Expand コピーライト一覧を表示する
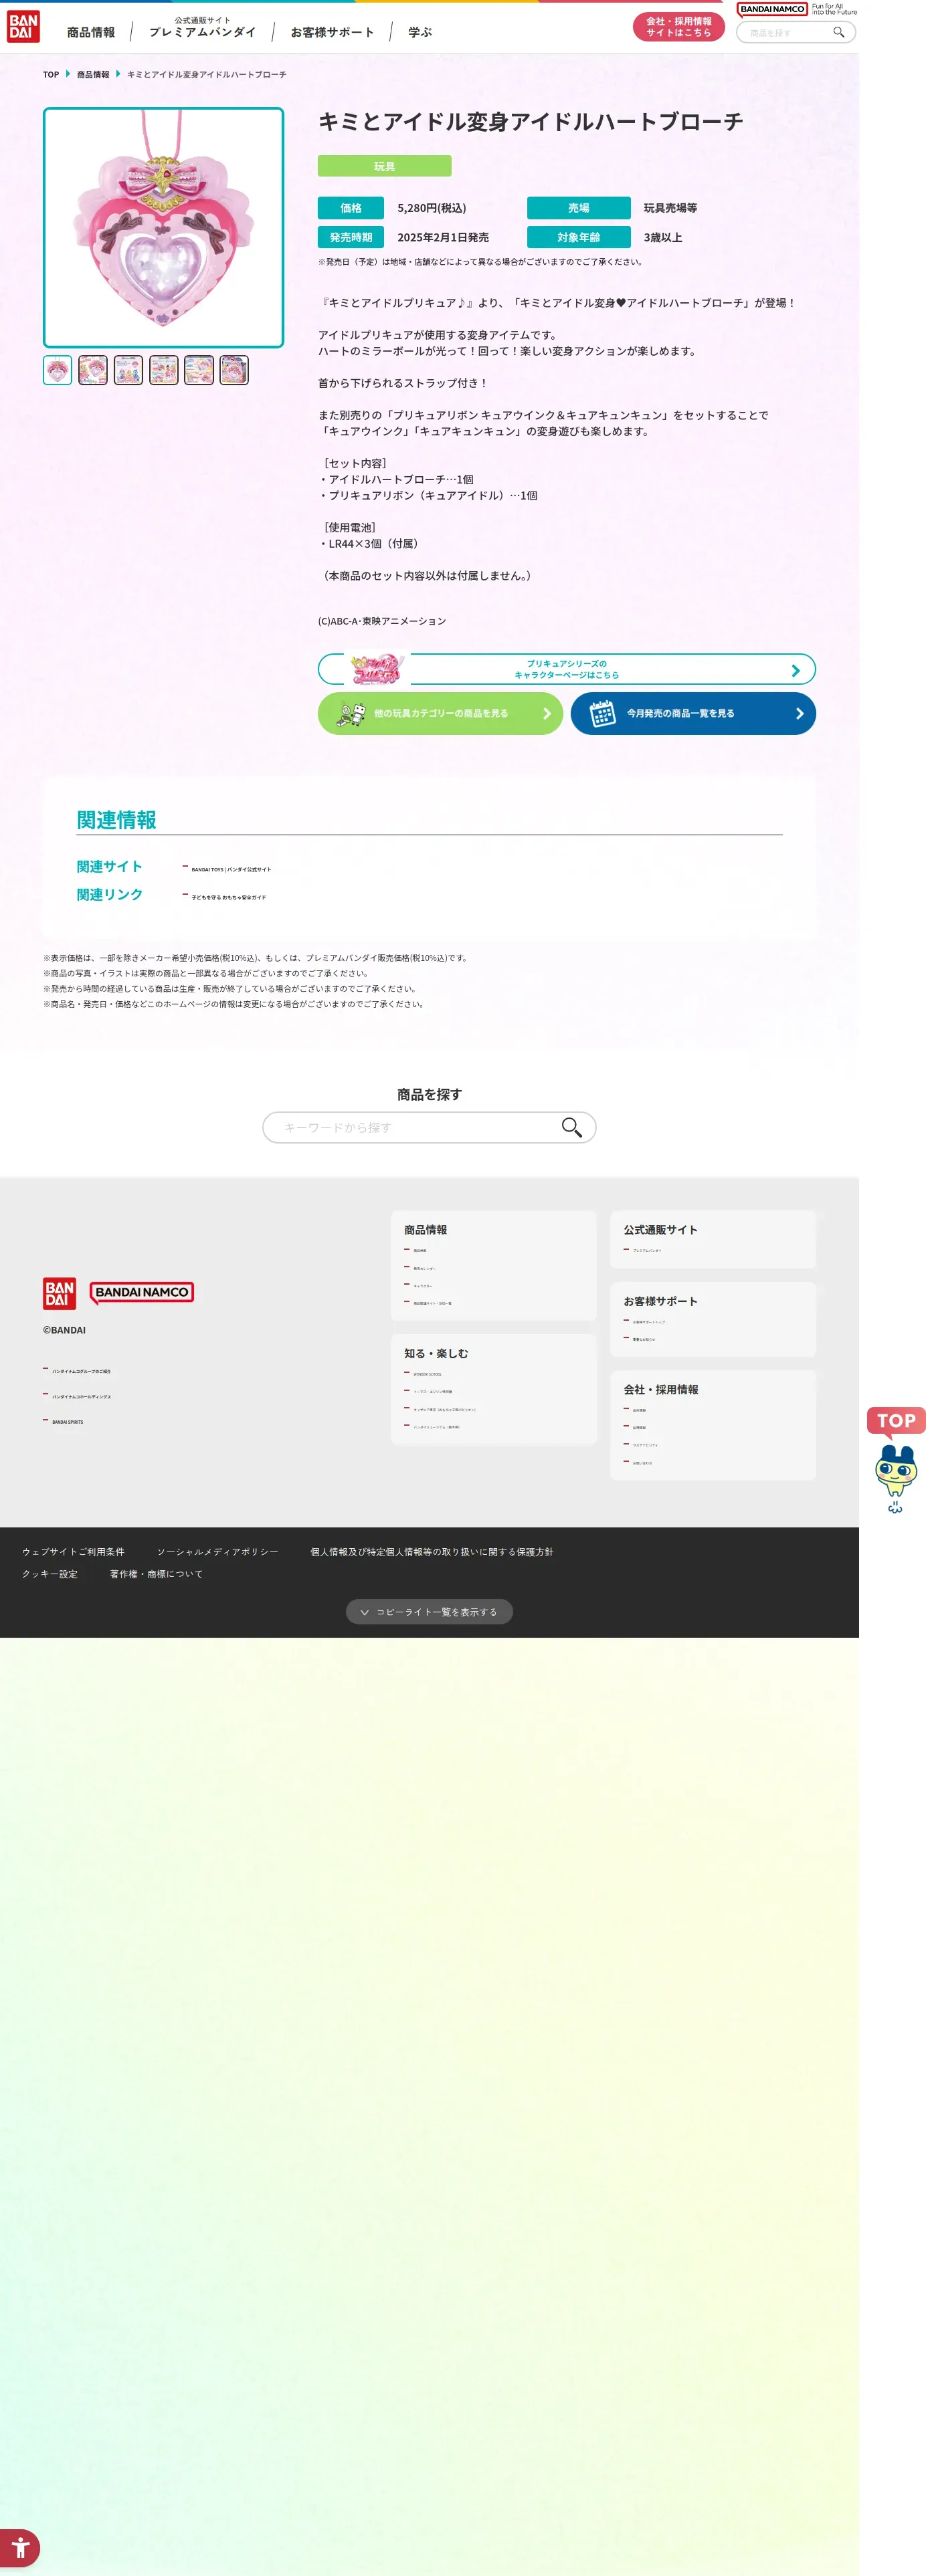The width and height of the screenshot is (926, 2576). (429, 1612)
